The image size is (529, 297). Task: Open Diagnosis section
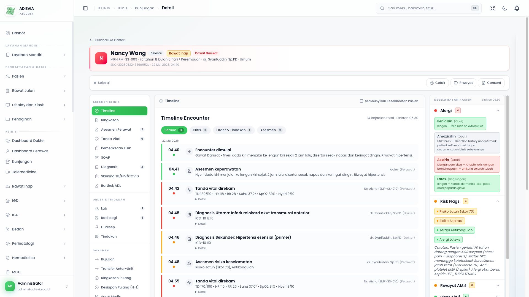coord(120,167)
